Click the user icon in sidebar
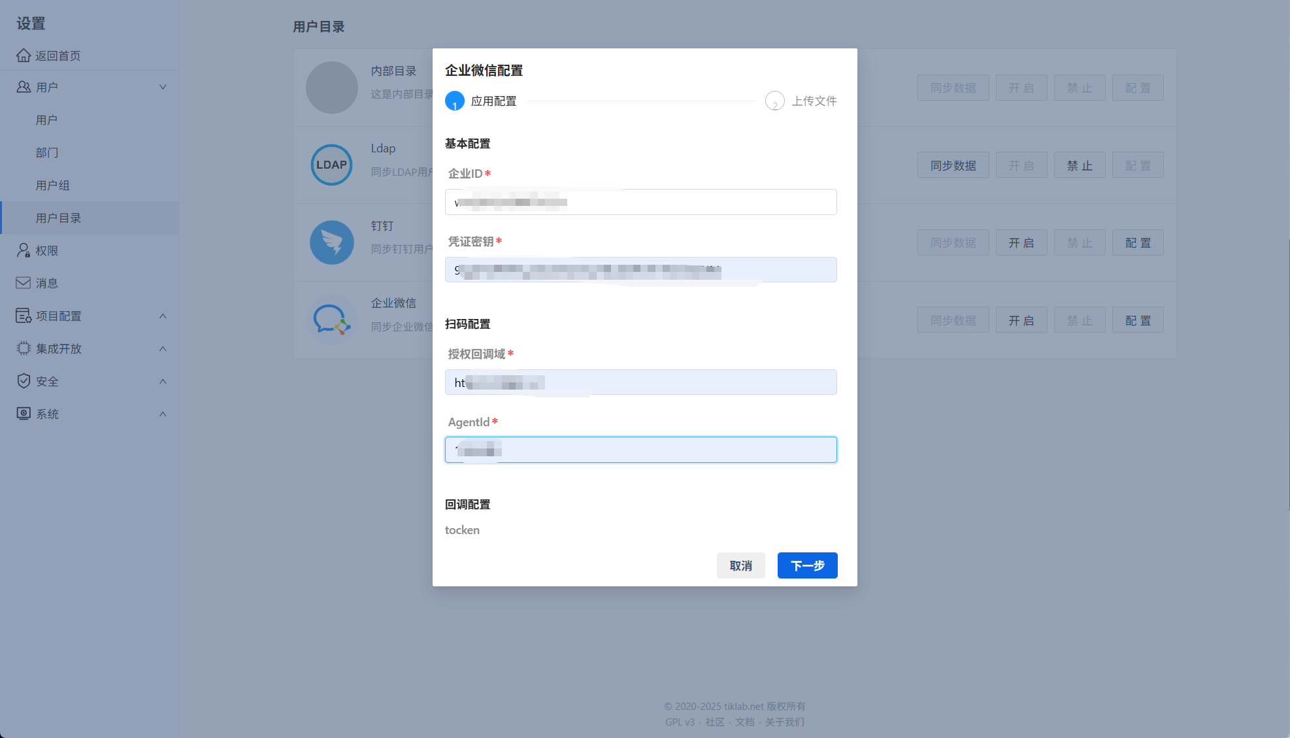 click(24, 87)
